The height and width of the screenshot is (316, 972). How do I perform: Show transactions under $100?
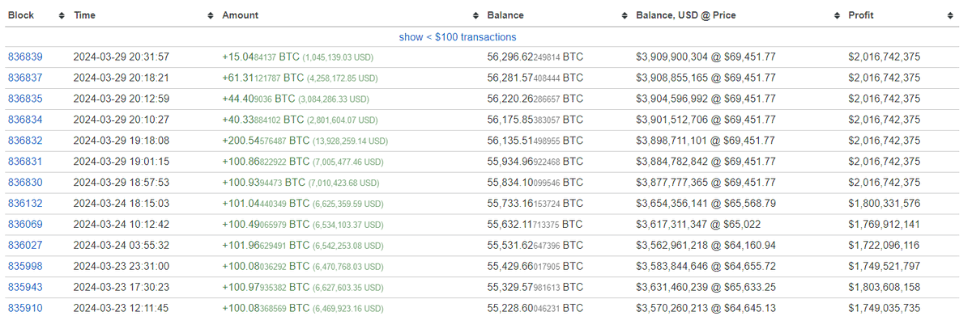pyautogui.click(x=457, y=37)
